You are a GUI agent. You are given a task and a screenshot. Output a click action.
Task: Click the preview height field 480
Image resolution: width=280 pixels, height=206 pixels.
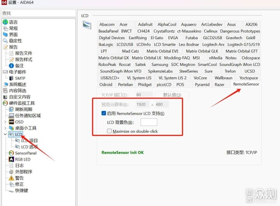(162, 104)
